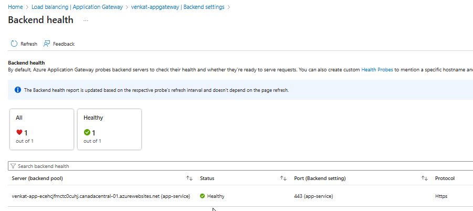Screen dimensions: 473x211
Task: Click "out of 1" text in All card
Action: pyautogui.click(x=25, y=141)
